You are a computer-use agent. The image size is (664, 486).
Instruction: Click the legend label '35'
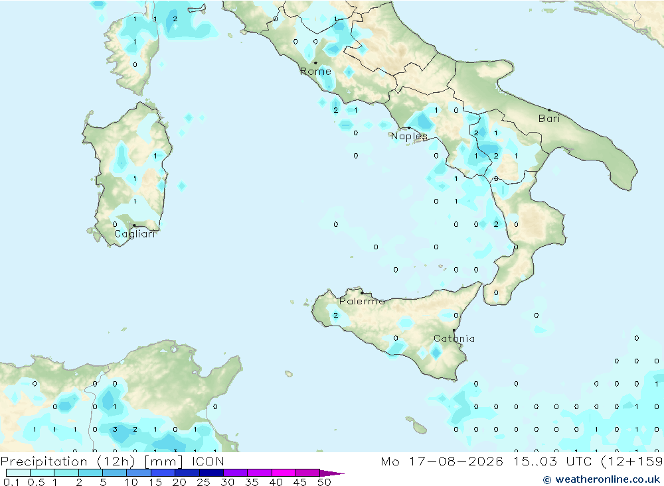click(252, 482)
